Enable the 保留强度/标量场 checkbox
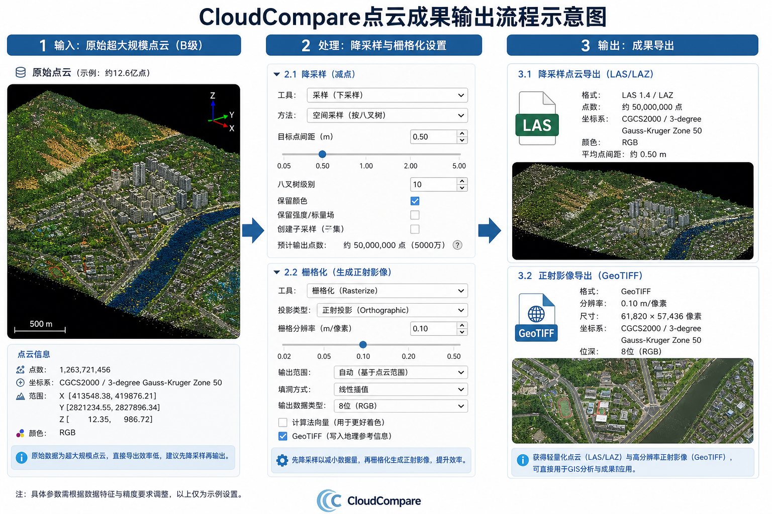This screenshot has height=514, width=772. coord(415,215)
